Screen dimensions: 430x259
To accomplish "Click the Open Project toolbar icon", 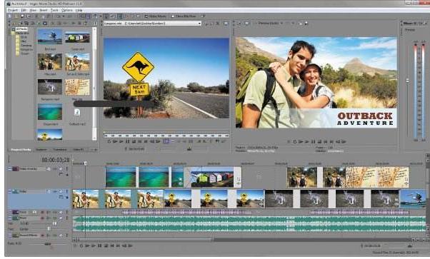I will point(16,16).
